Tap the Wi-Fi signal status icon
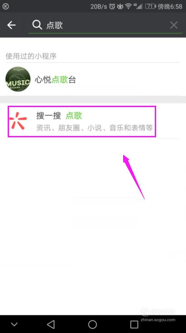 click(x=129, y=6)
